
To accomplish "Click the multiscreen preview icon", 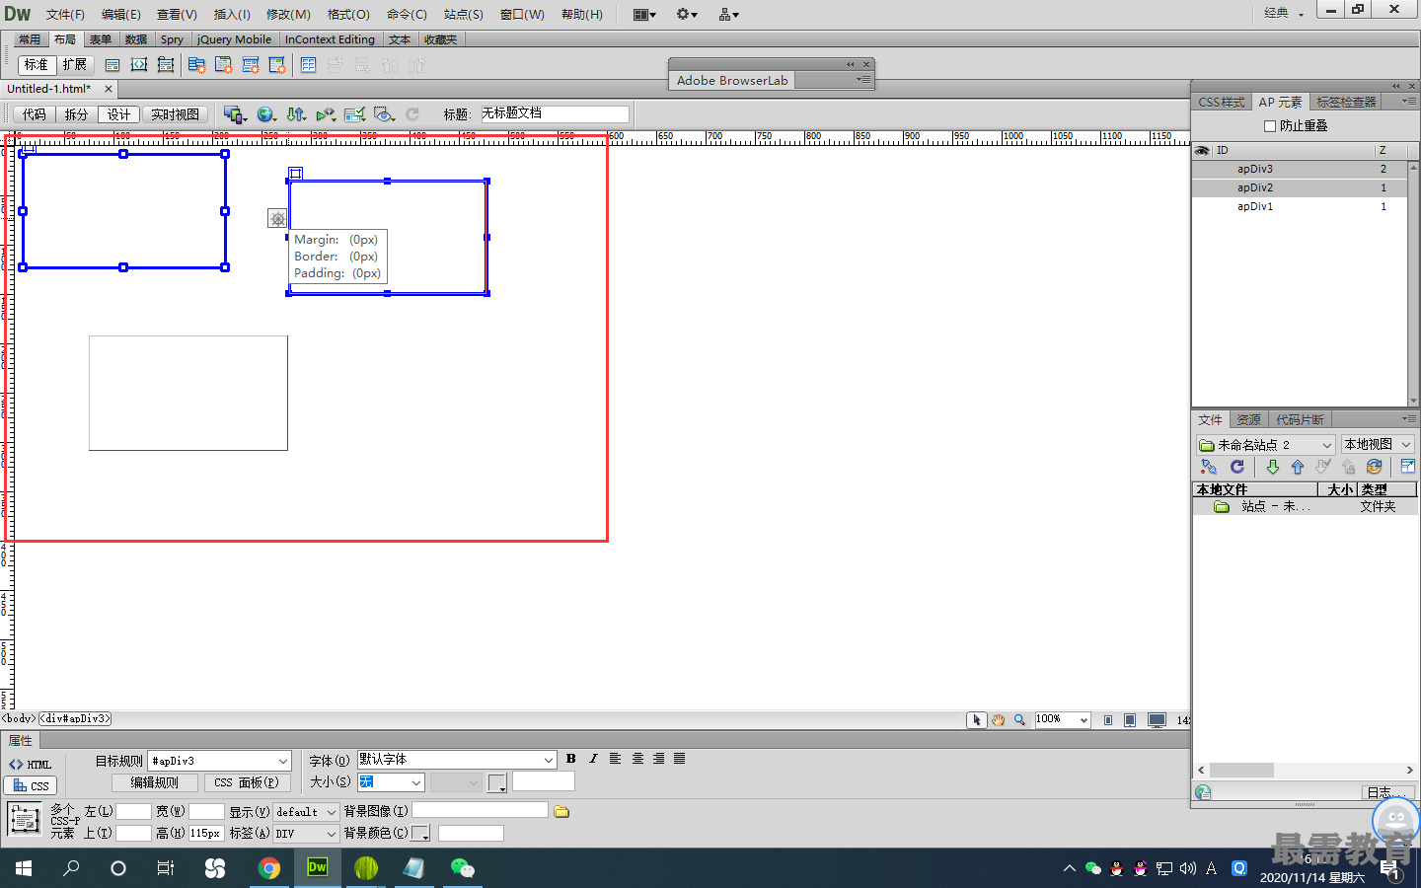I will point(235,114).
